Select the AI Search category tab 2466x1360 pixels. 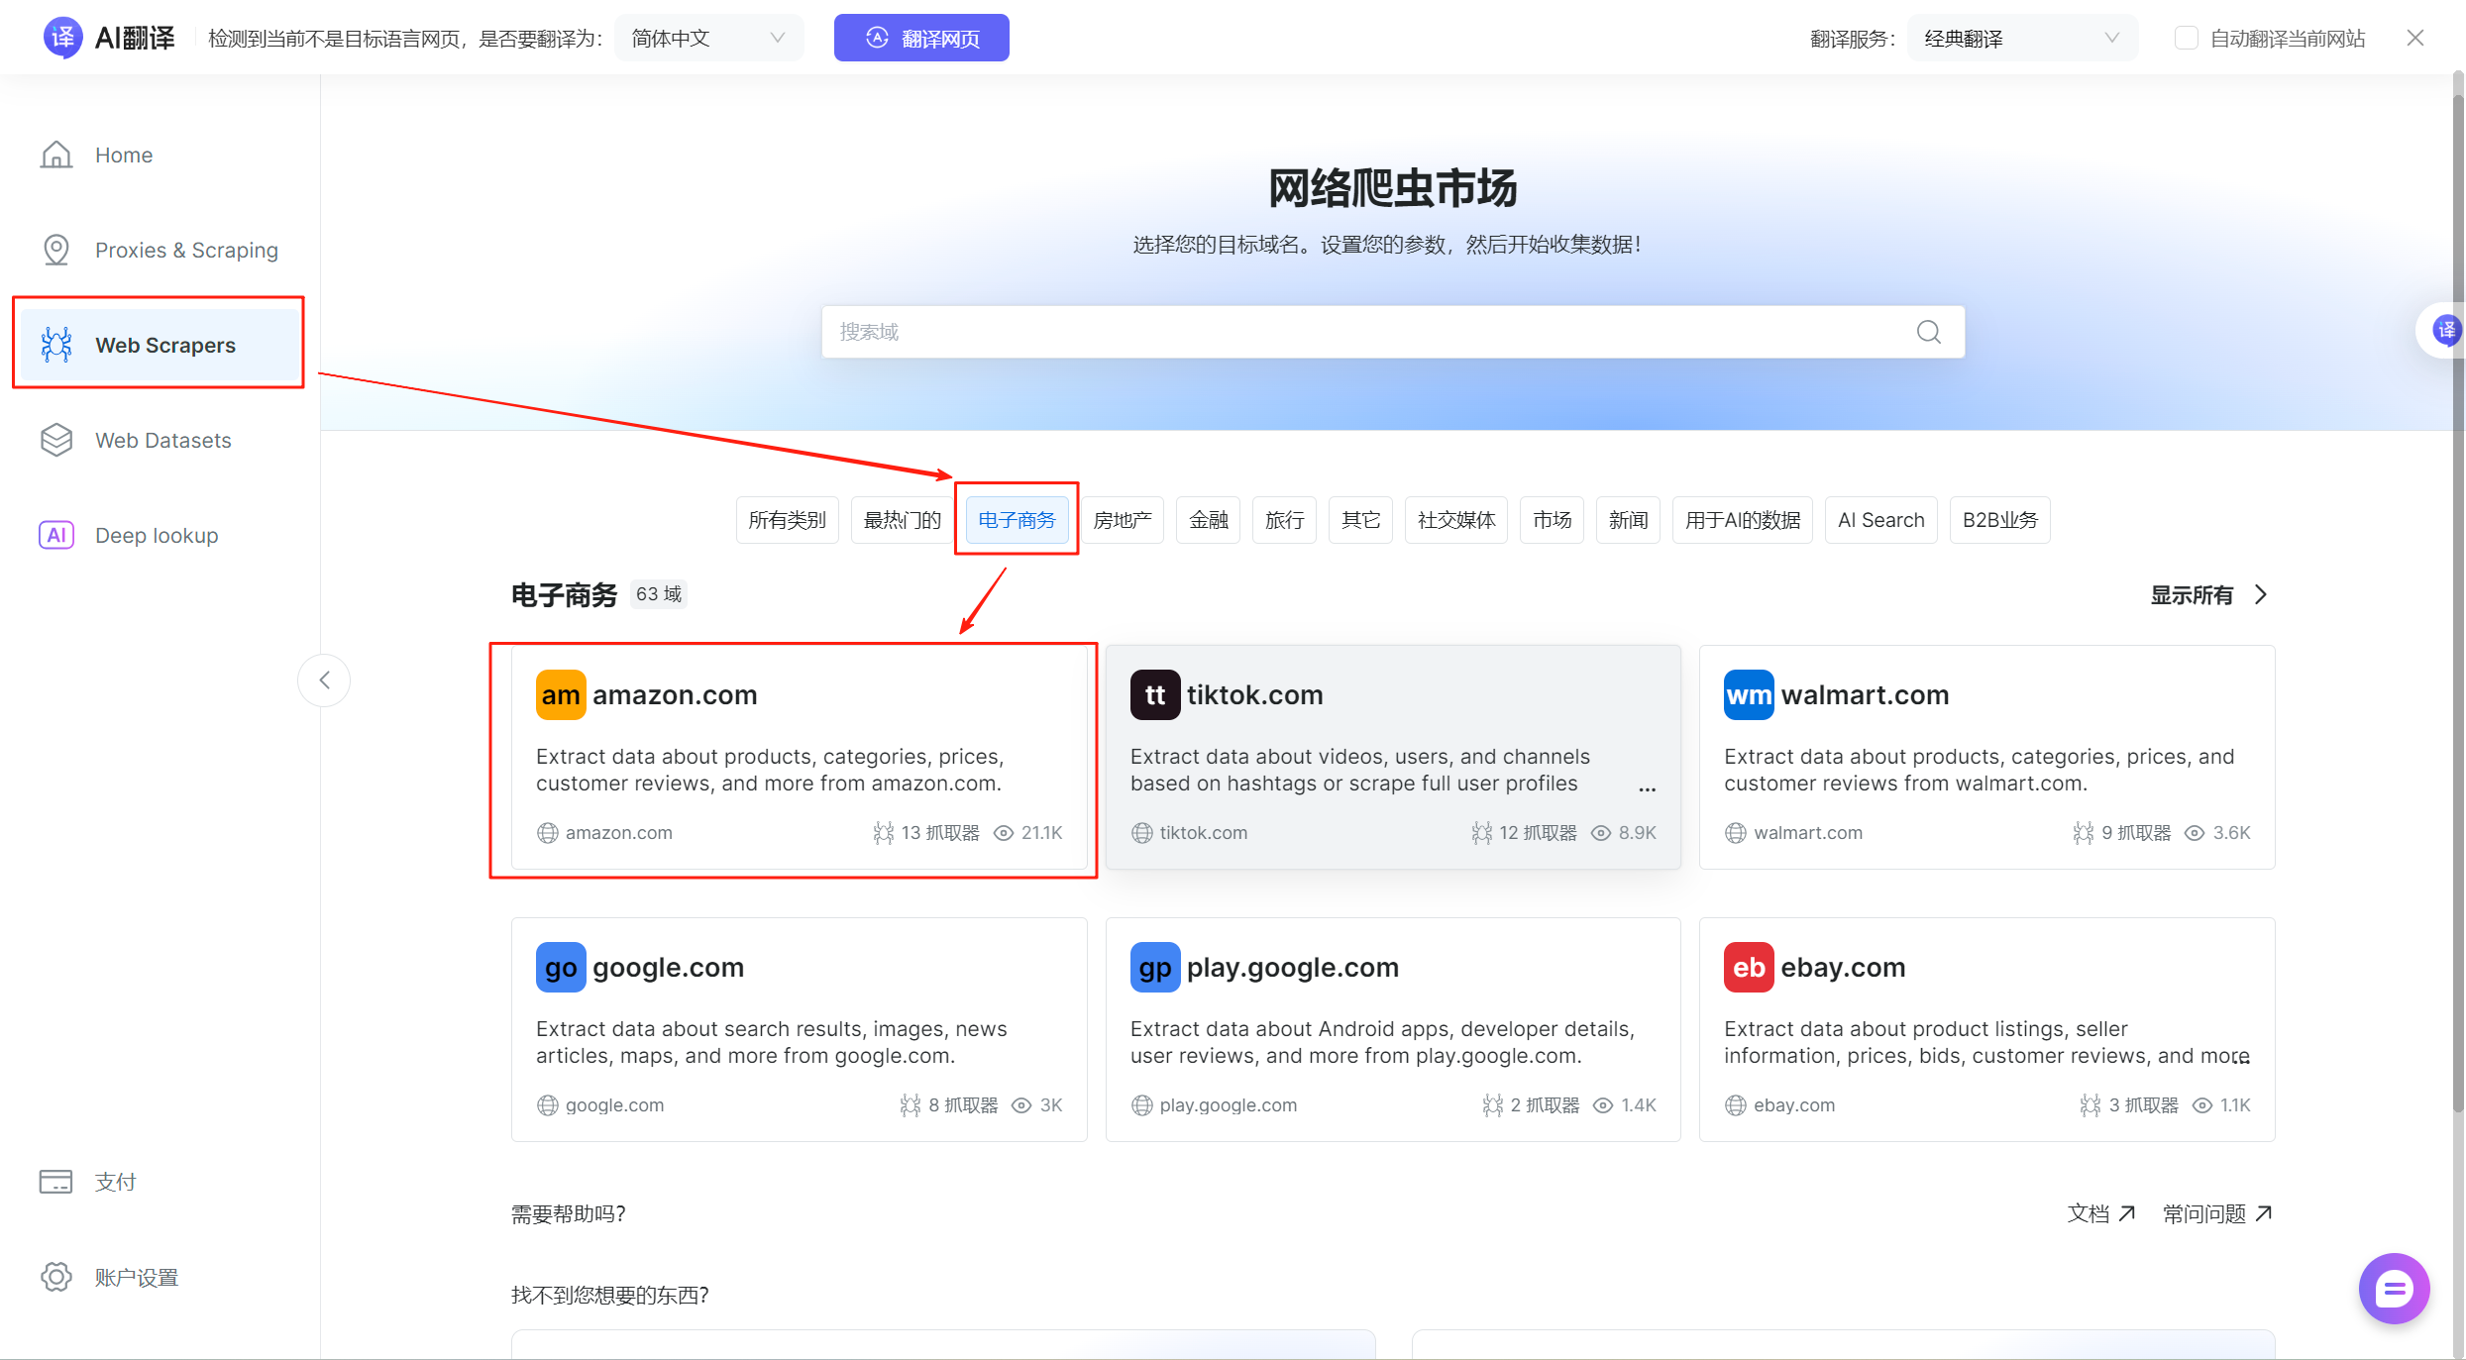tap(1881, 520)
